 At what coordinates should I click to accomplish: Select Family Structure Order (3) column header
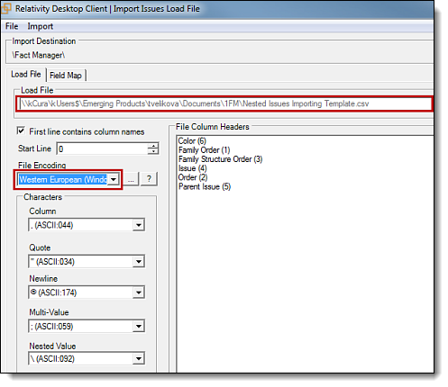[x=220, y=159]
